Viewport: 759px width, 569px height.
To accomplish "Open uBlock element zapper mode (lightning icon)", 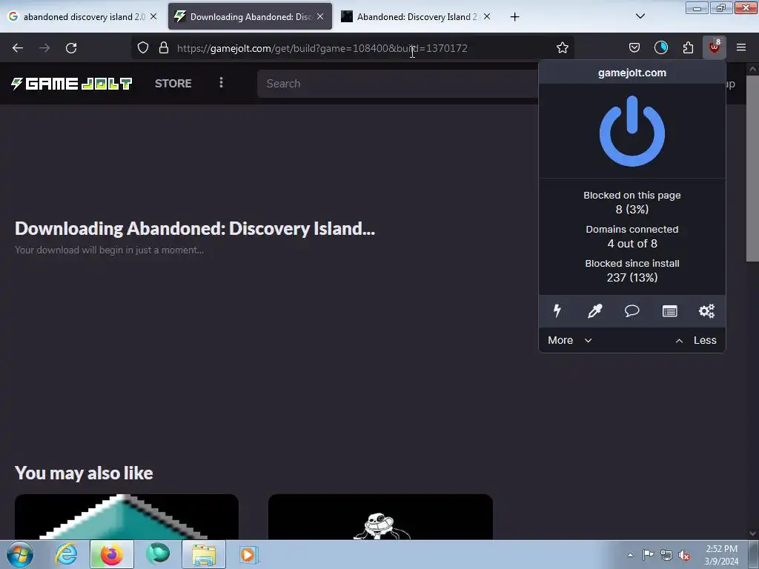I will click(557, 310).
